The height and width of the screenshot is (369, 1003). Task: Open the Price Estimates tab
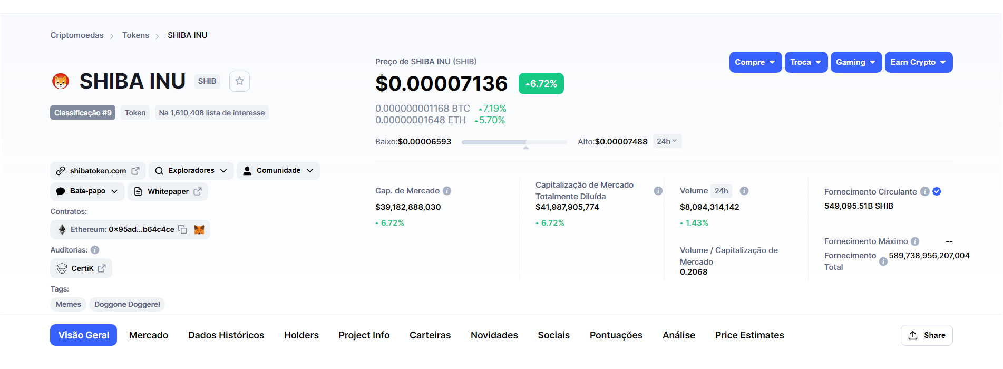coord(749,335)
